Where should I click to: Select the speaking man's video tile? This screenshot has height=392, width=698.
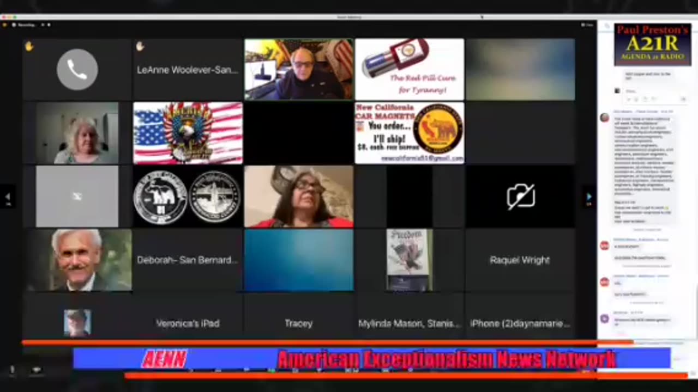point(299,69)
